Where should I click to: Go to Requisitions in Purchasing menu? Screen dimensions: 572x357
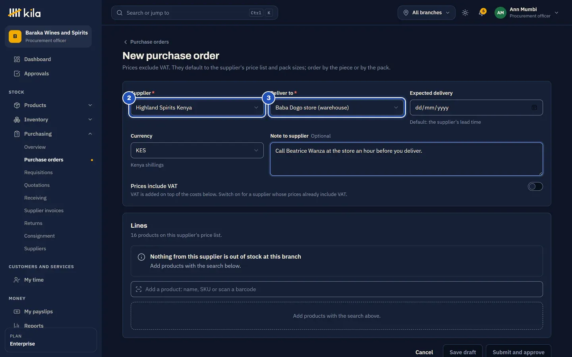click(x=39, y=173)
